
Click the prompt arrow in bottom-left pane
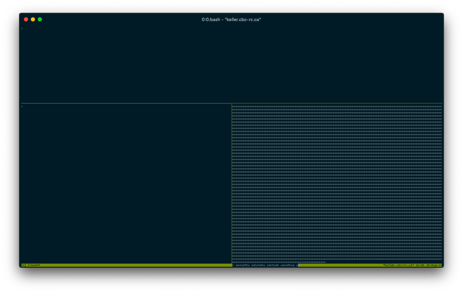(22, 106)
